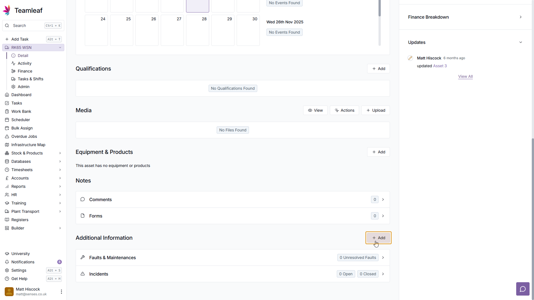Screen dimensions: 534x300
Task: Open the Infrastructure Map icon in sidebar
Action: [7, 145]
